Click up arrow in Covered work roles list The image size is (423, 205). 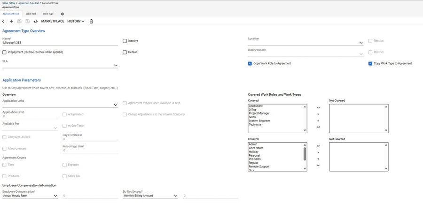[x=305, y=106]
